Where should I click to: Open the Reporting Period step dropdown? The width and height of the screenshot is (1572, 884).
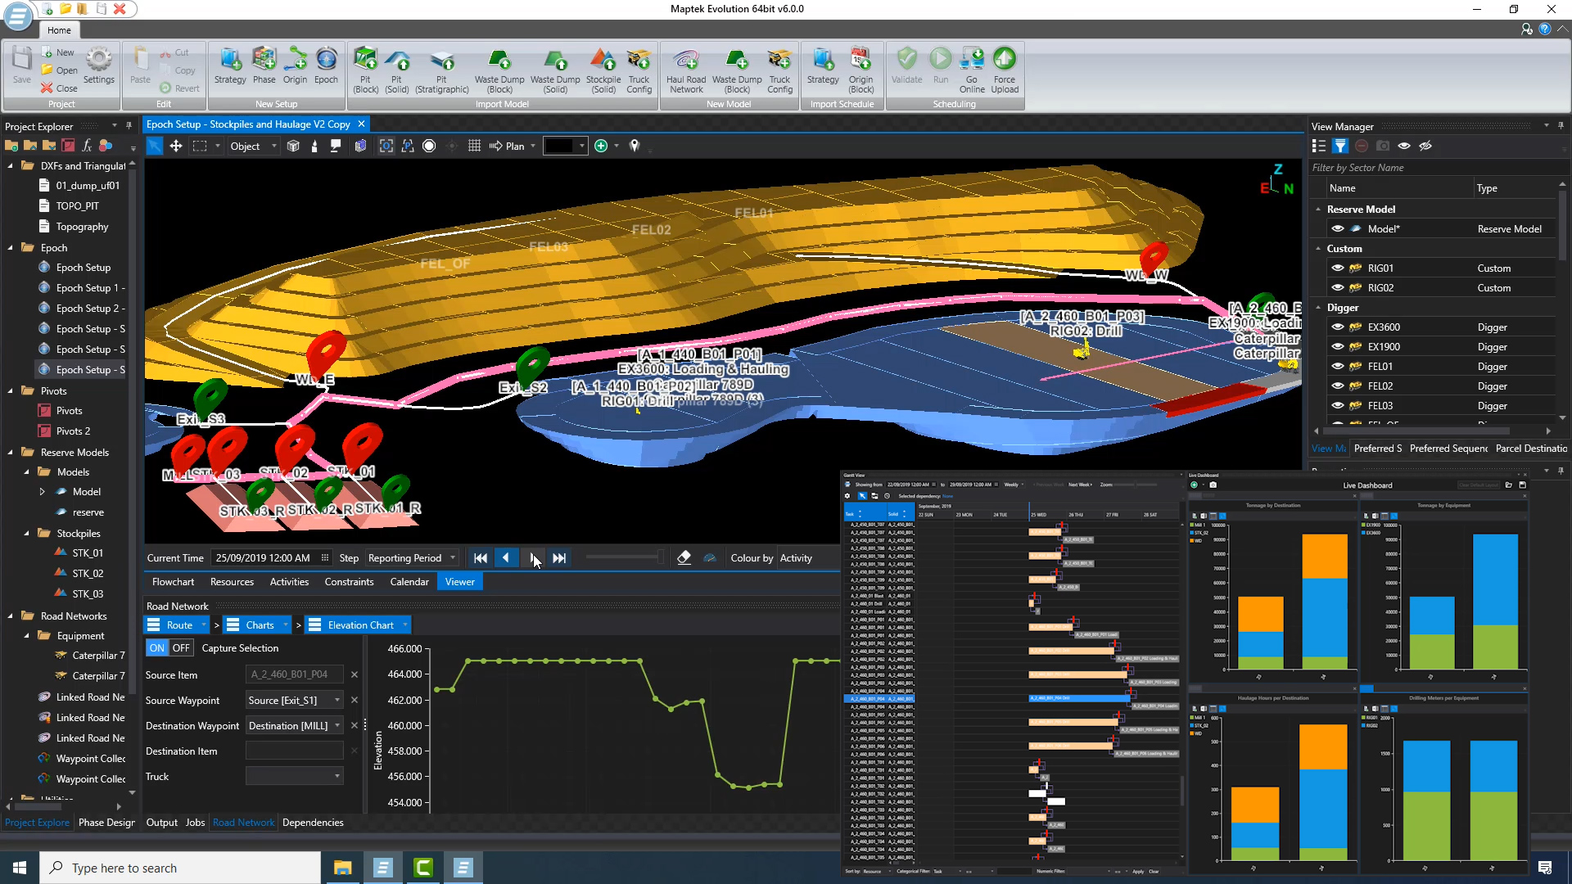[453, 558]
